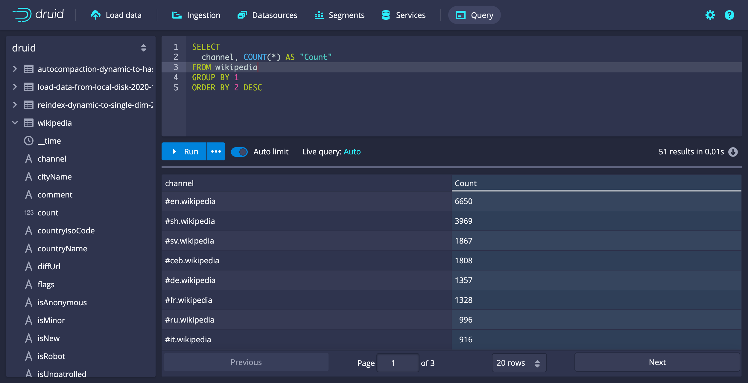Open the Ingestion view
Viewport: 748px width, 383px height.
[x=196, y=15]
